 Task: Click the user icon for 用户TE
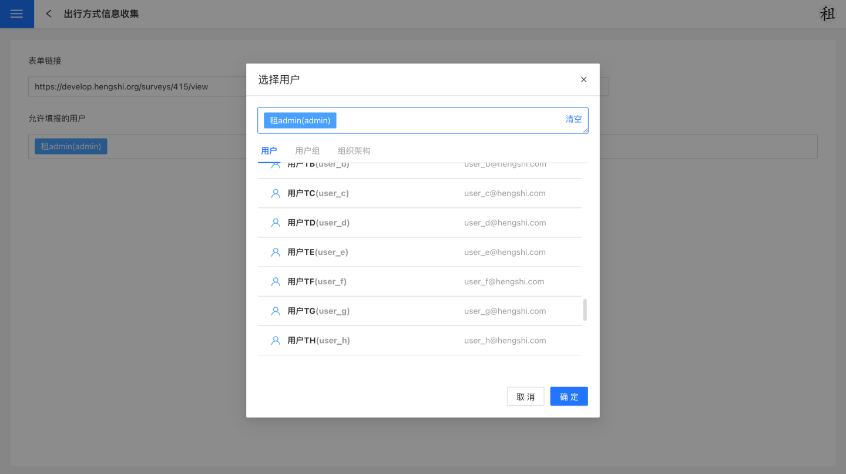[276, 252]
